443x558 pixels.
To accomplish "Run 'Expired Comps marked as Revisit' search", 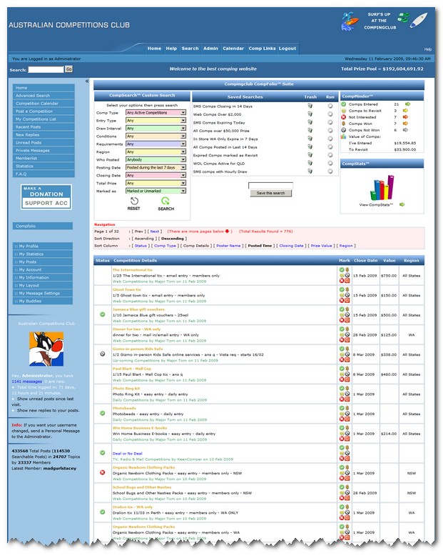I will point(330,155).
